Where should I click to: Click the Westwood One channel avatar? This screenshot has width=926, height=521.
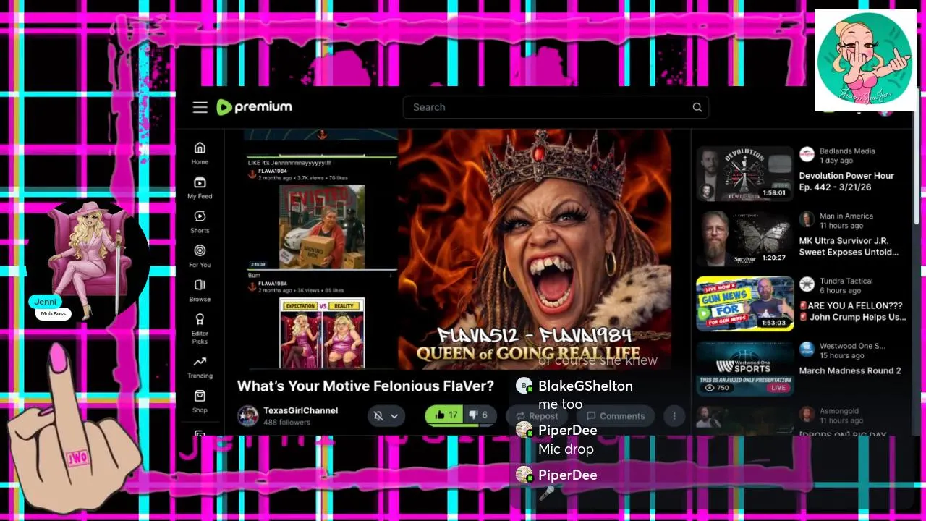coord(807,350)
